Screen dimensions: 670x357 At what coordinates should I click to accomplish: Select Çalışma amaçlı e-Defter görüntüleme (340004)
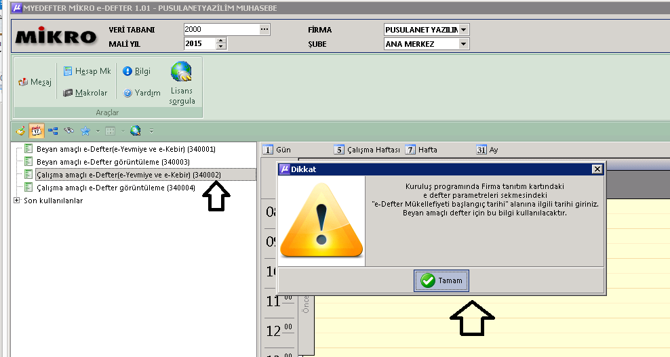116,188
